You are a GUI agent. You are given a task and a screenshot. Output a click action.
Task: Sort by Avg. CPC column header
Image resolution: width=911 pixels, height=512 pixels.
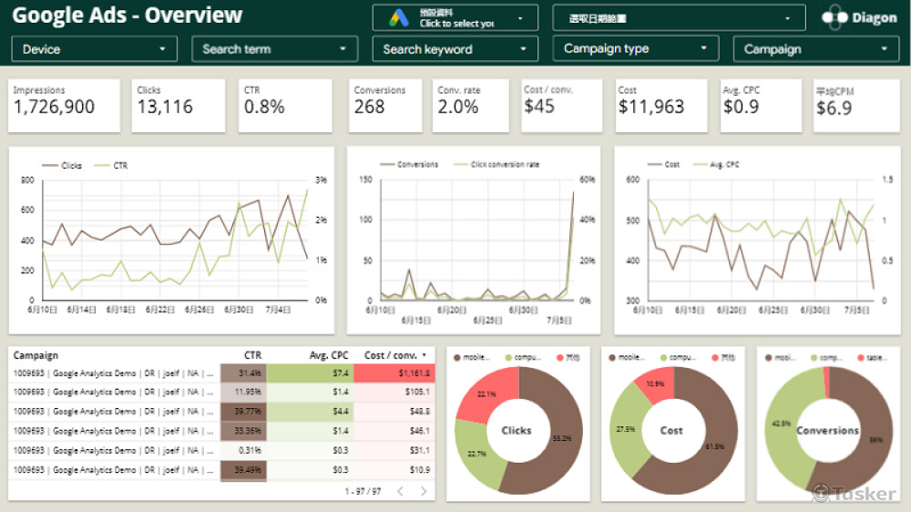click(329, 355)
